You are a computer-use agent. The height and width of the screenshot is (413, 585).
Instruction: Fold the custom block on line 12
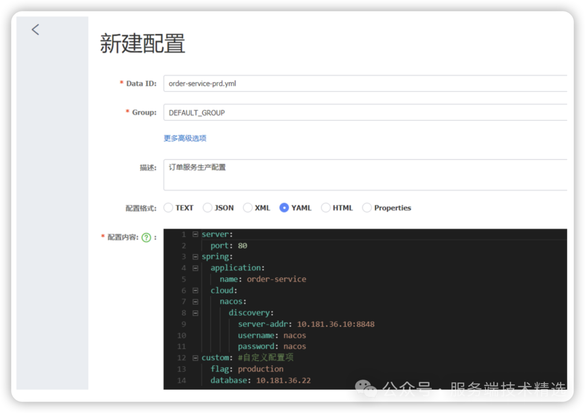coord(195,358)
